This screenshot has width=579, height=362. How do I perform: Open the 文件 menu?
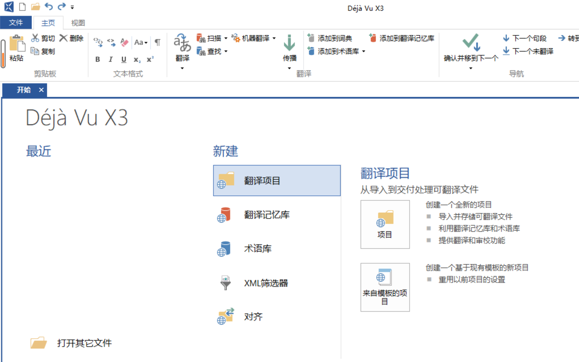click(x=16, y=23)
